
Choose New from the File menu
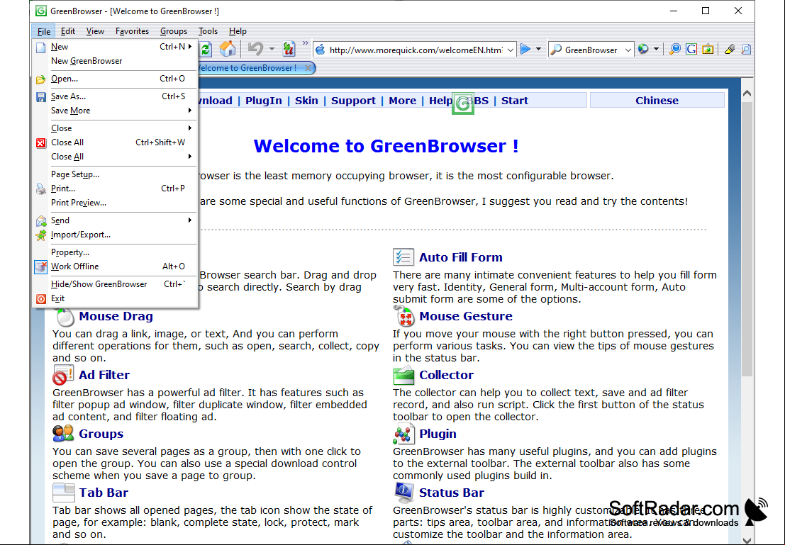115,47
